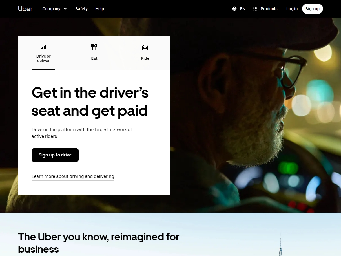Screen dimensions: 341x256
Task: Click the fork and knife Eat icon
Action: click(x=94, y=47)
